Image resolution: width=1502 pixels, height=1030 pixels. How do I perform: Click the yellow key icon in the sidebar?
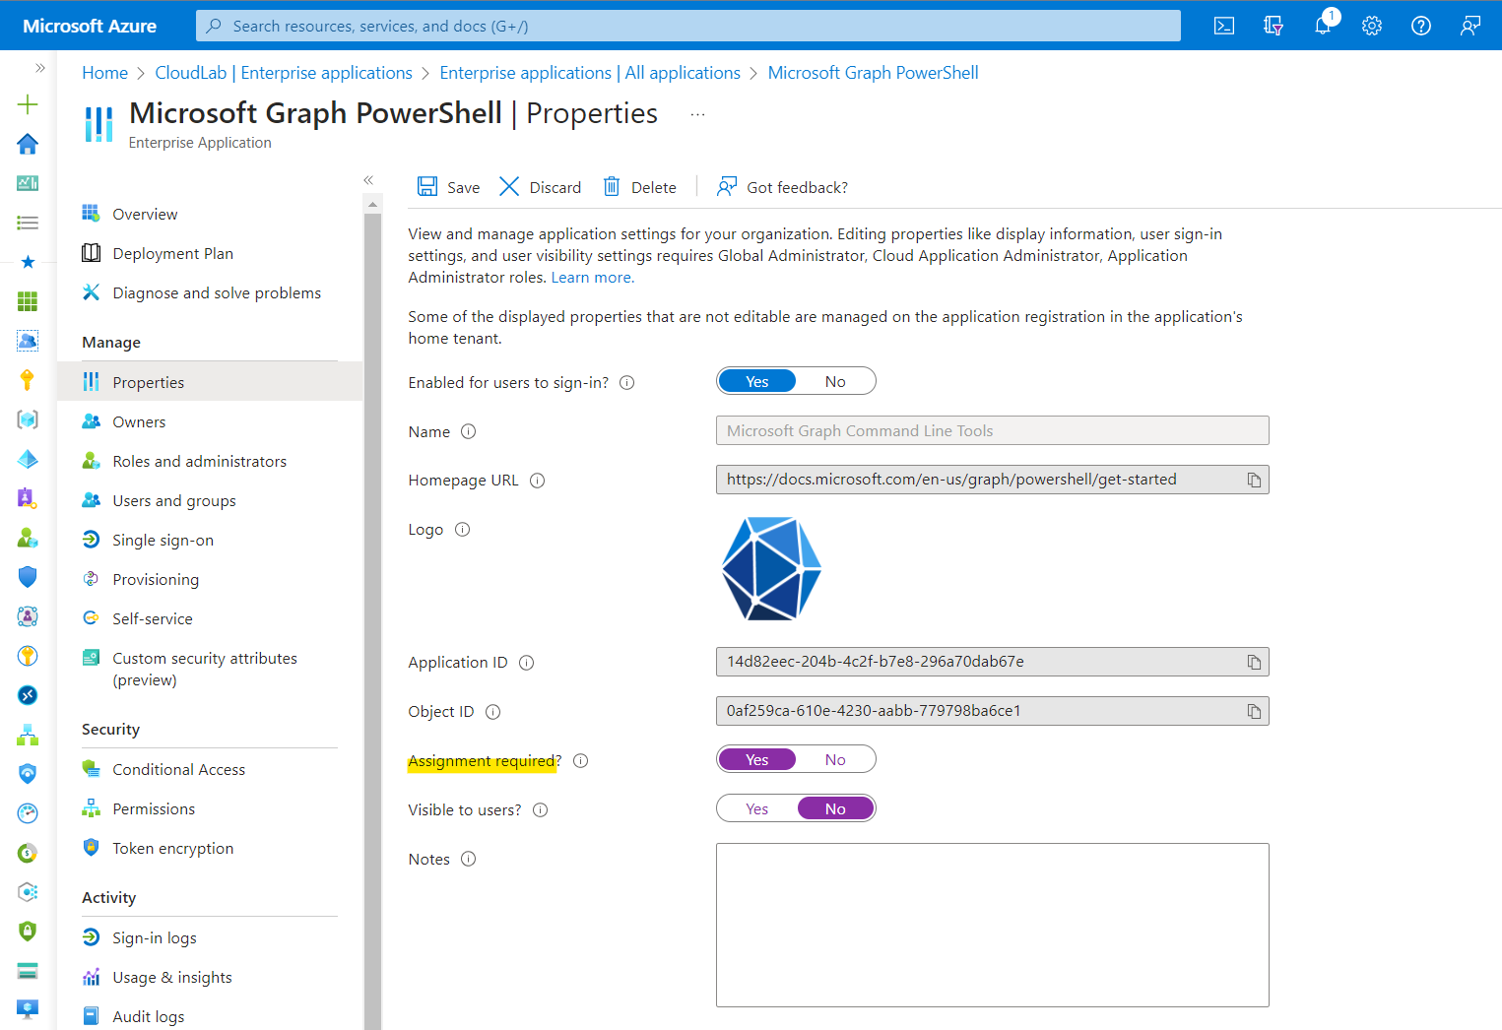coord(28,380)
